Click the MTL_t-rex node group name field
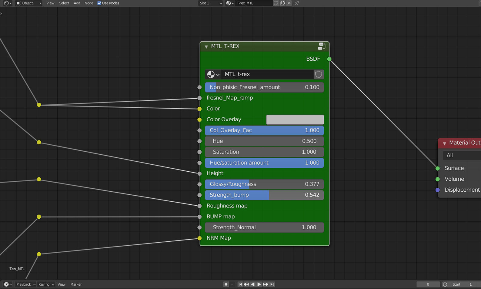The height and width of the screenshot is (289, 481). point(267,74)
